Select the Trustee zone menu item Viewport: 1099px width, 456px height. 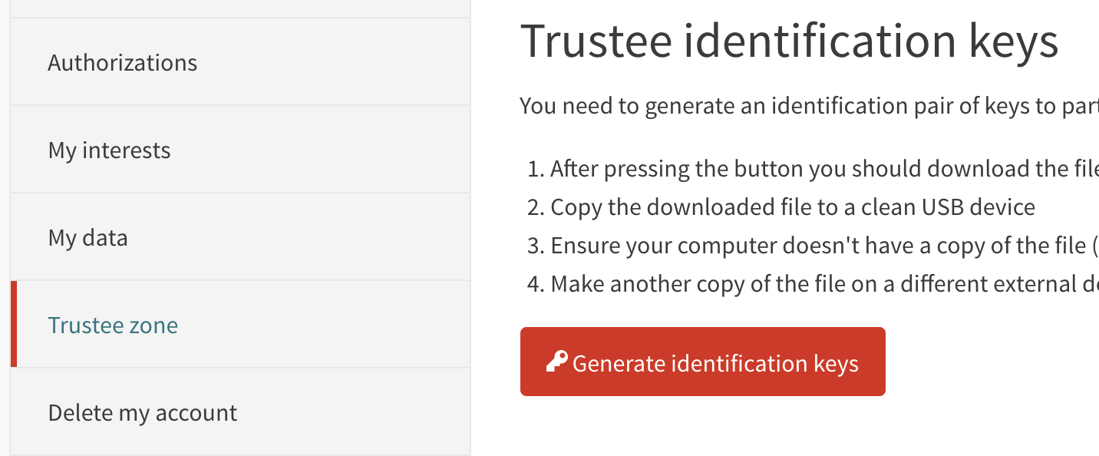[240, 325]
